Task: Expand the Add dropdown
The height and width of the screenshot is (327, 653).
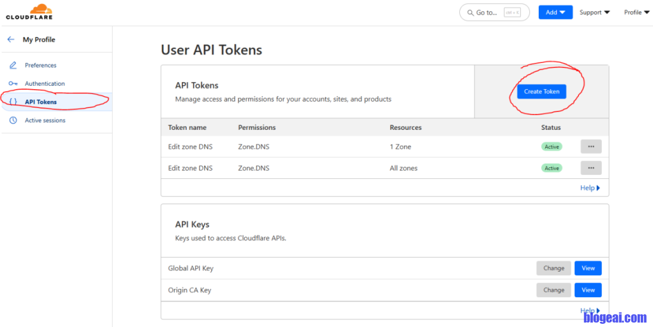Action: (555, 12)
